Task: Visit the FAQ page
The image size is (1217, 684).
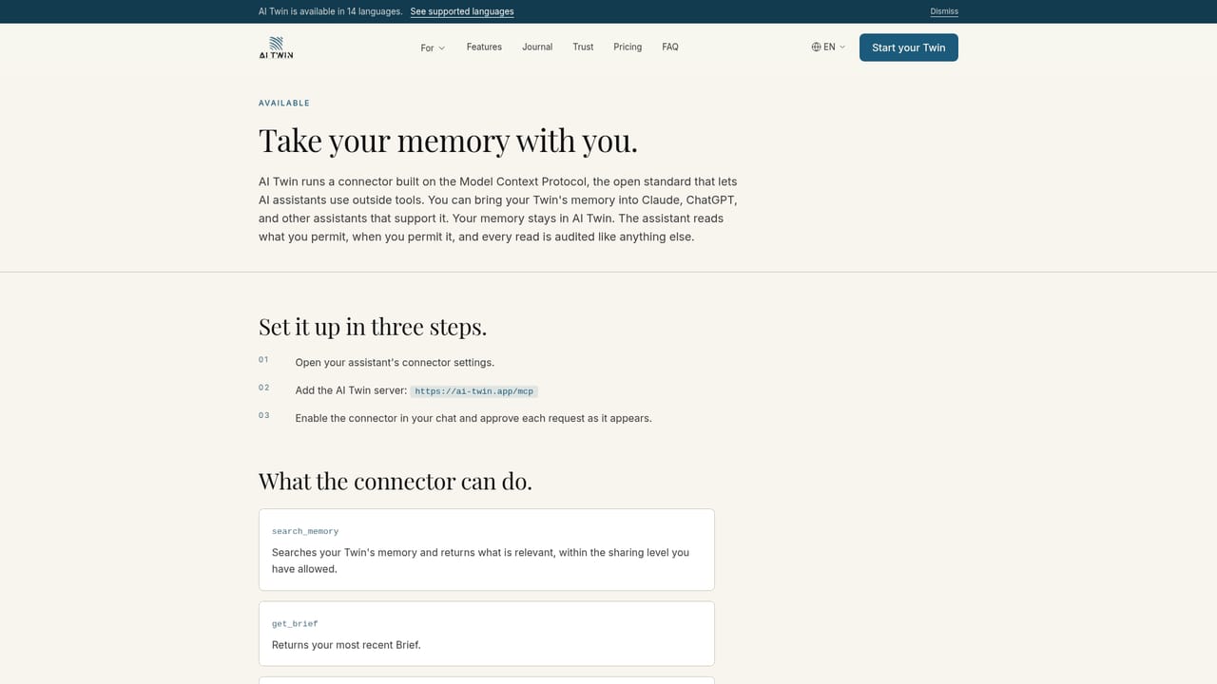Action: 670,47
